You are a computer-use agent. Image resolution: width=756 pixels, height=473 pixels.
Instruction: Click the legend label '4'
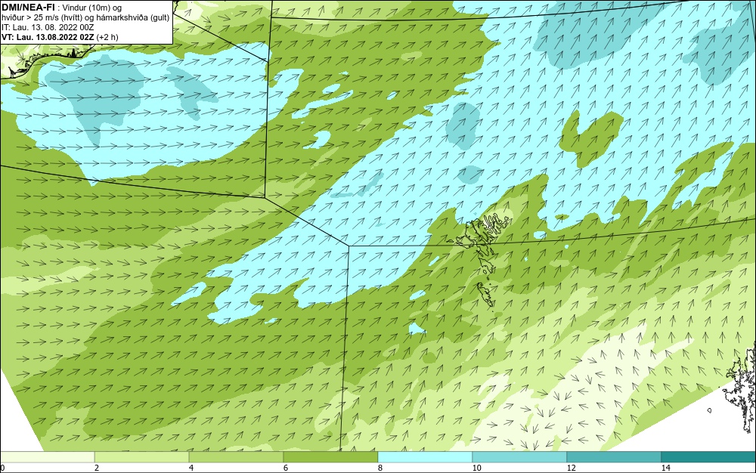(191, 468)
